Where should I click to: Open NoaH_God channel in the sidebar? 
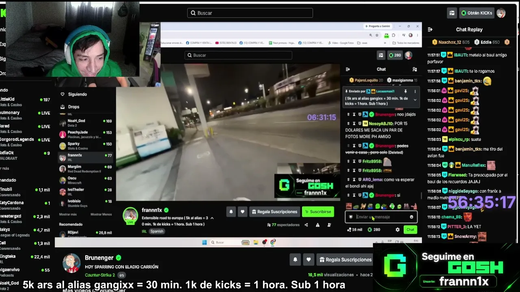(86, 123)
